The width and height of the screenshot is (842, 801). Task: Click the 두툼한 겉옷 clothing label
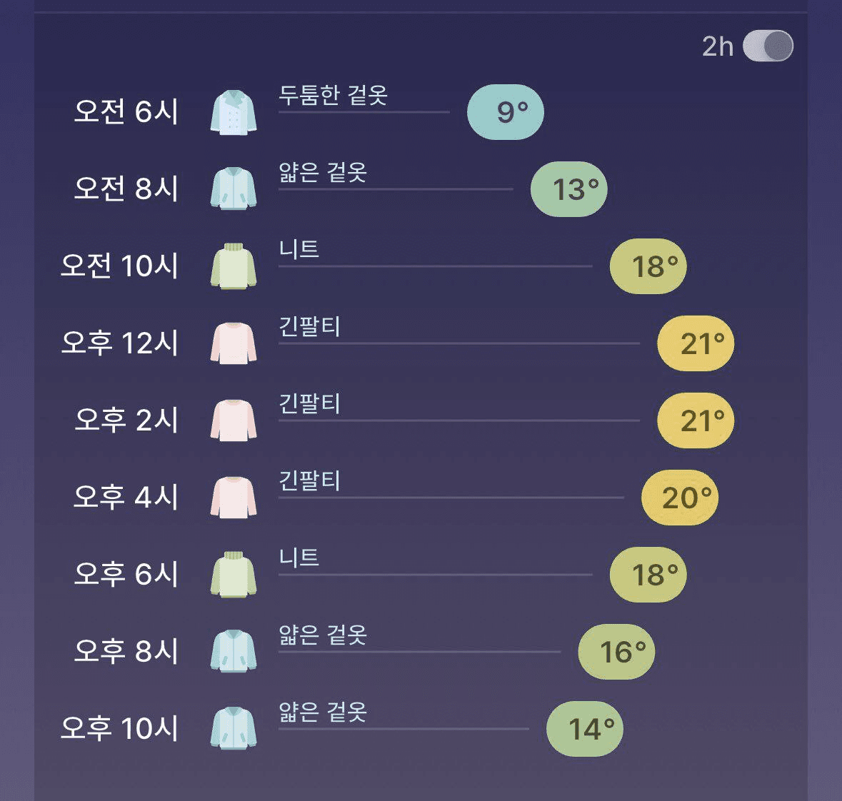click(x=333, y=95)
